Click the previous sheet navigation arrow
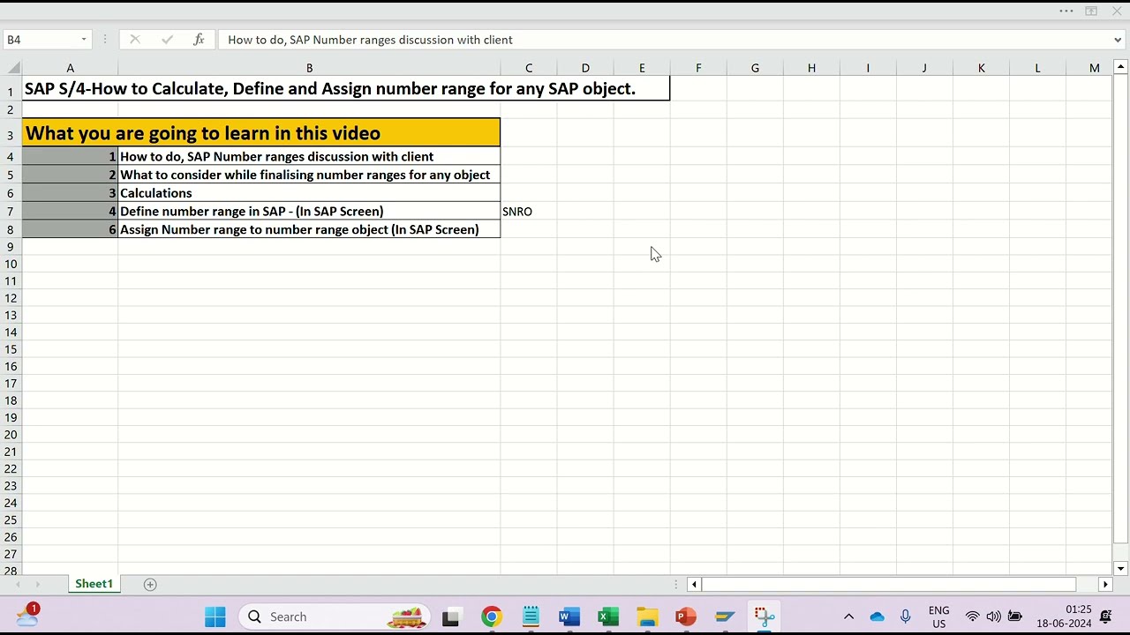 (17, 584)
